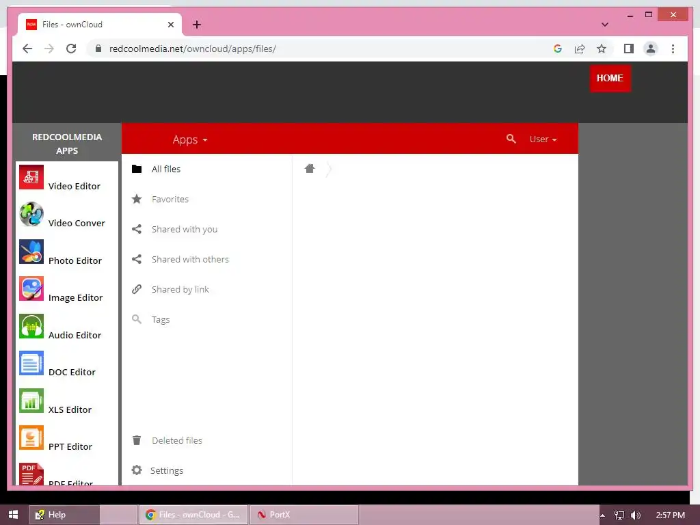700x525 pixels.
Task: Open the Video Editor app icon
Action: pyautogui.click(x=31, y=177)
